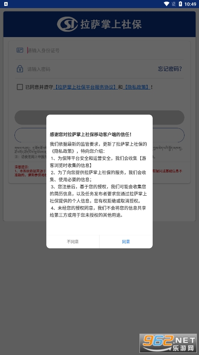
Task: Click the gray login button behind dialog
Action: tap(99, 117)
